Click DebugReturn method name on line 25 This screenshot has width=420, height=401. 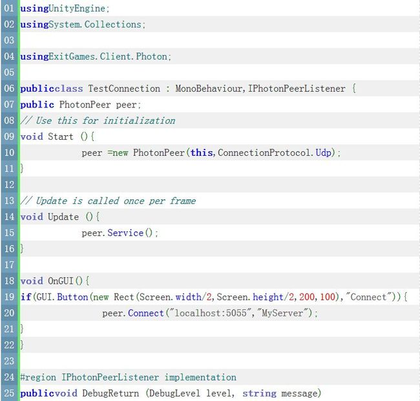(x=110, y=393)
